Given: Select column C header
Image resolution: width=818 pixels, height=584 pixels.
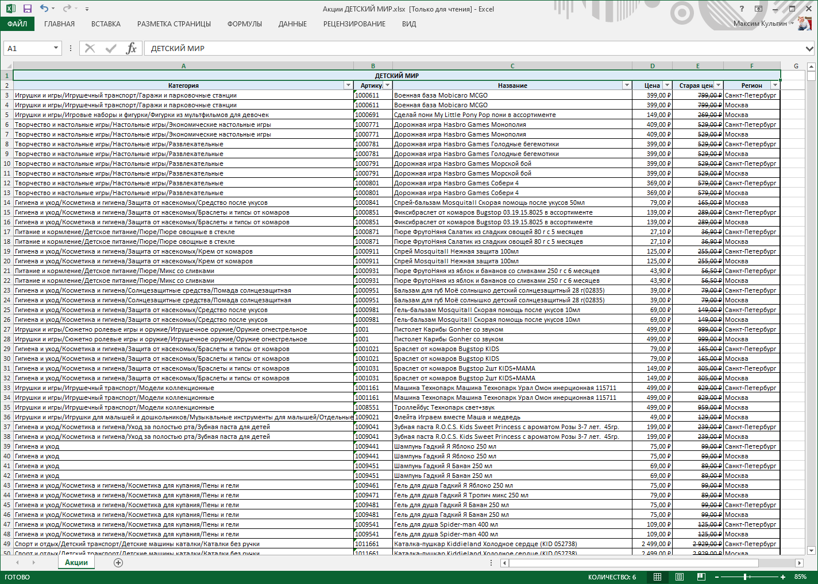Looking at the screenshot, I should tap(512, 66).
